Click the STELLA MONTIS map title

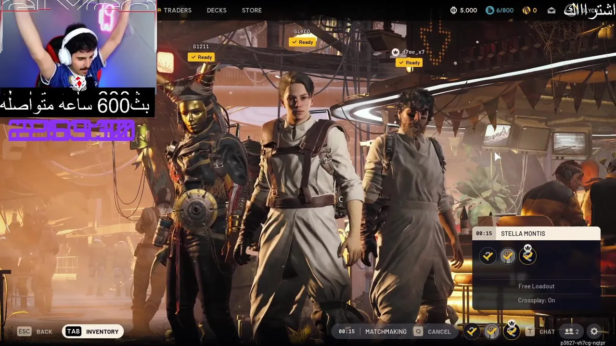tap(523, 234)
